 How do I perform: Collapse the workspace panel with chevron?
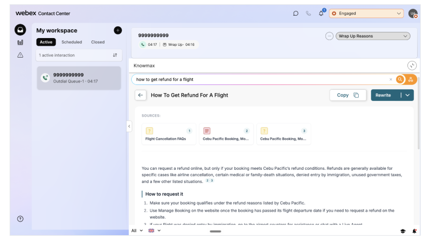(x=129, y=126)
